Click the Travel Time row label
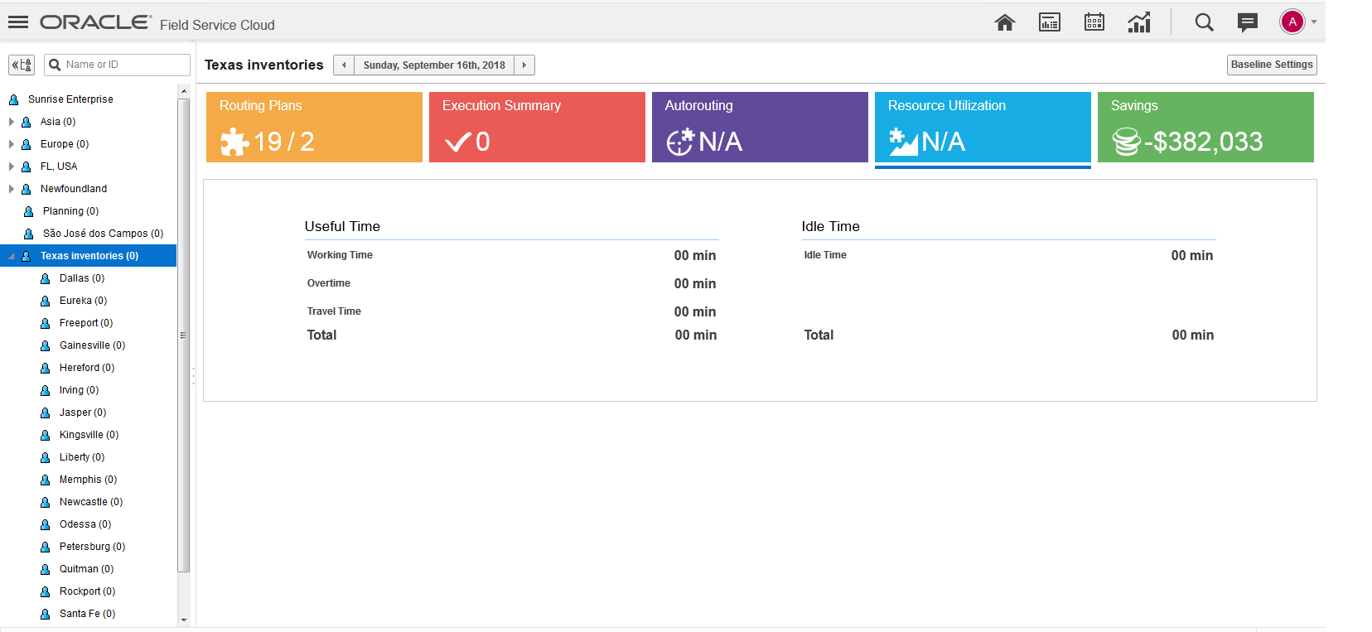The height and width of the screenshot is (632, 1372). click(x=334, y=311)
